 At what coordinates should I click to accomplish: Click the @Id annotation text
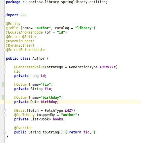point(17,71)
